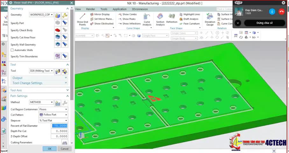Open Single Curve selection dropdown
The height and width of the screenshot is (153, 289).
(184, 33)
